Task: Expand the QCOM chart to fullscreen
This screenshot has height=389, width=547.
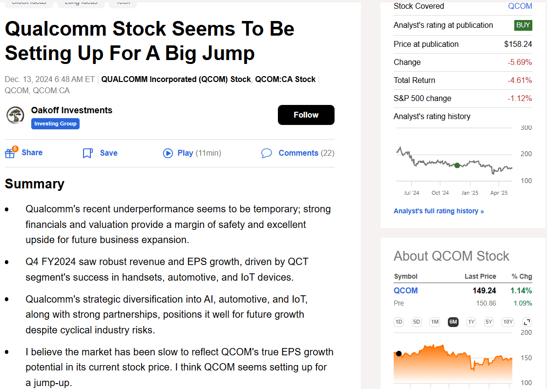Action: (527, 322)
